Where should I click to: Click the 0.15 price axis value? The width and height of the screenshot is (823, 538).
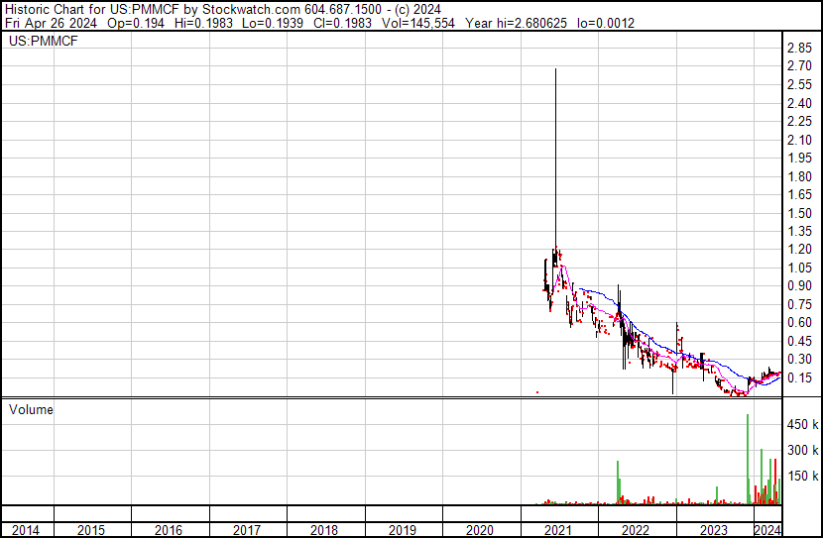(x=799, y=378)
